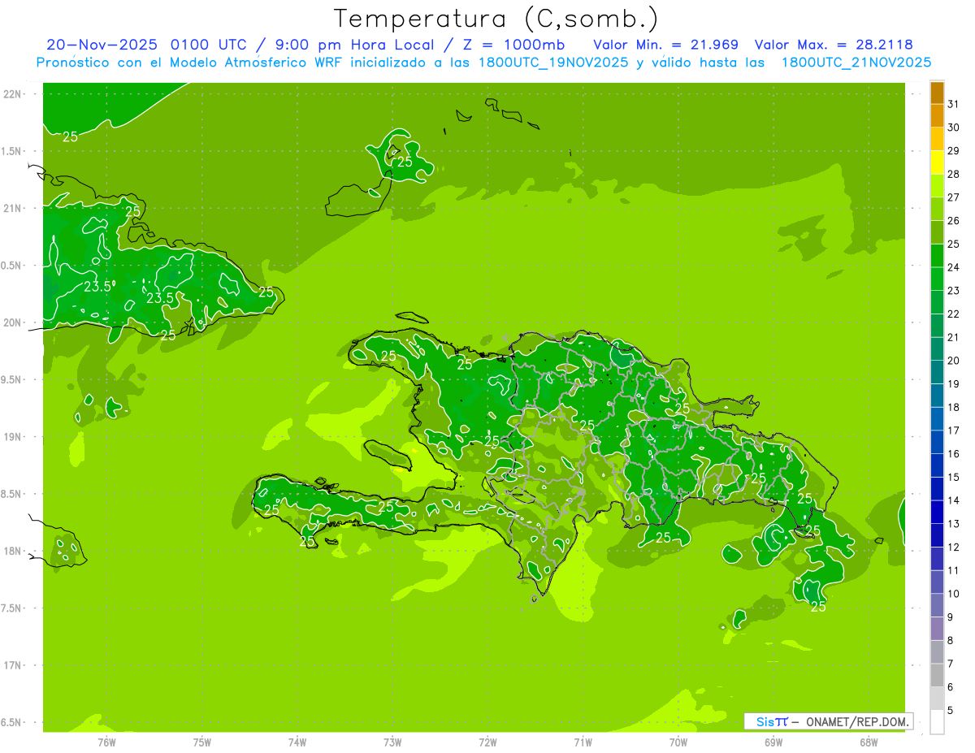Click the yellow legend swatch between 27 and 28
The height and width of the screenshot is (753, 975).
937,186
